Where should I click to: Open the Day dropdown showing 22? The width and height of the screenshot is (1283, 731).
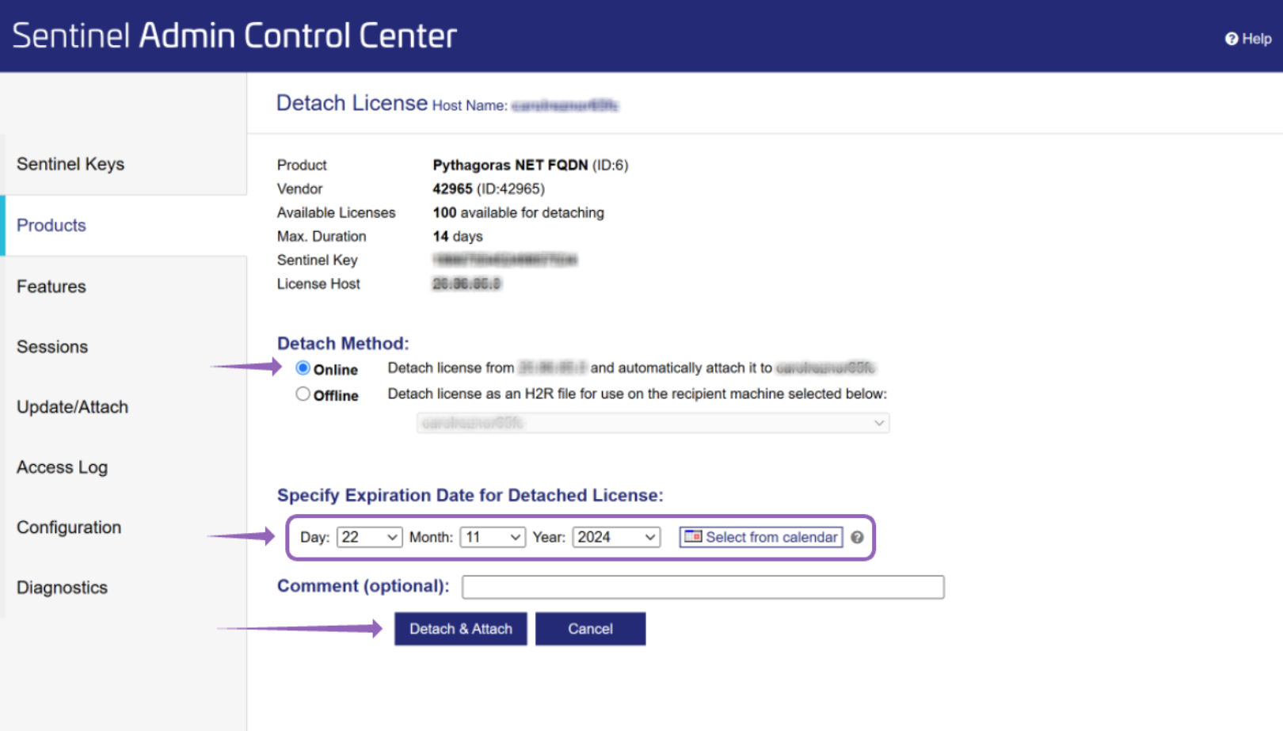coord(370,537)
